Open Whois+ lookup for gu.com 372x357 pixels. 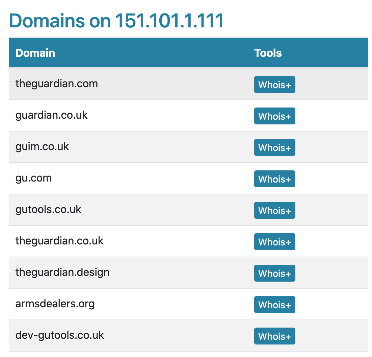(274, 179)
